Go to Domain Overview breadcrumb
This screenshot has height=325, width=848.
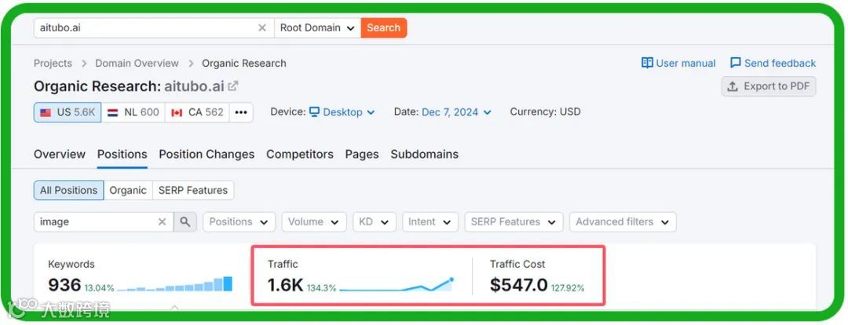(137, 64)
